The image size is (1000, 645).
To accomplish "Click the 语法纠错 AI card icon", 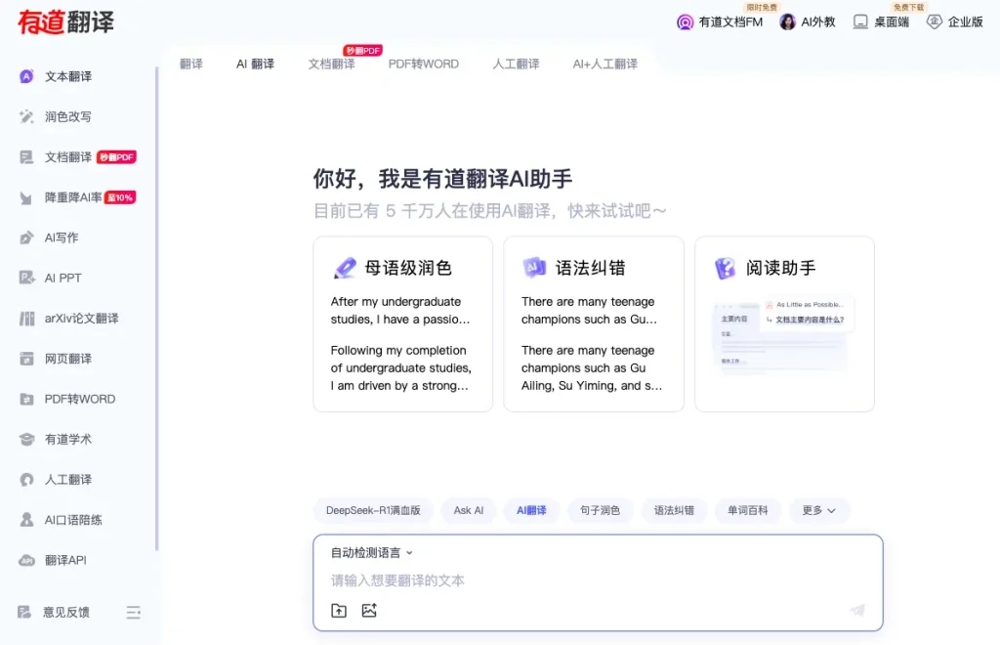I will (x=534, y=268).
